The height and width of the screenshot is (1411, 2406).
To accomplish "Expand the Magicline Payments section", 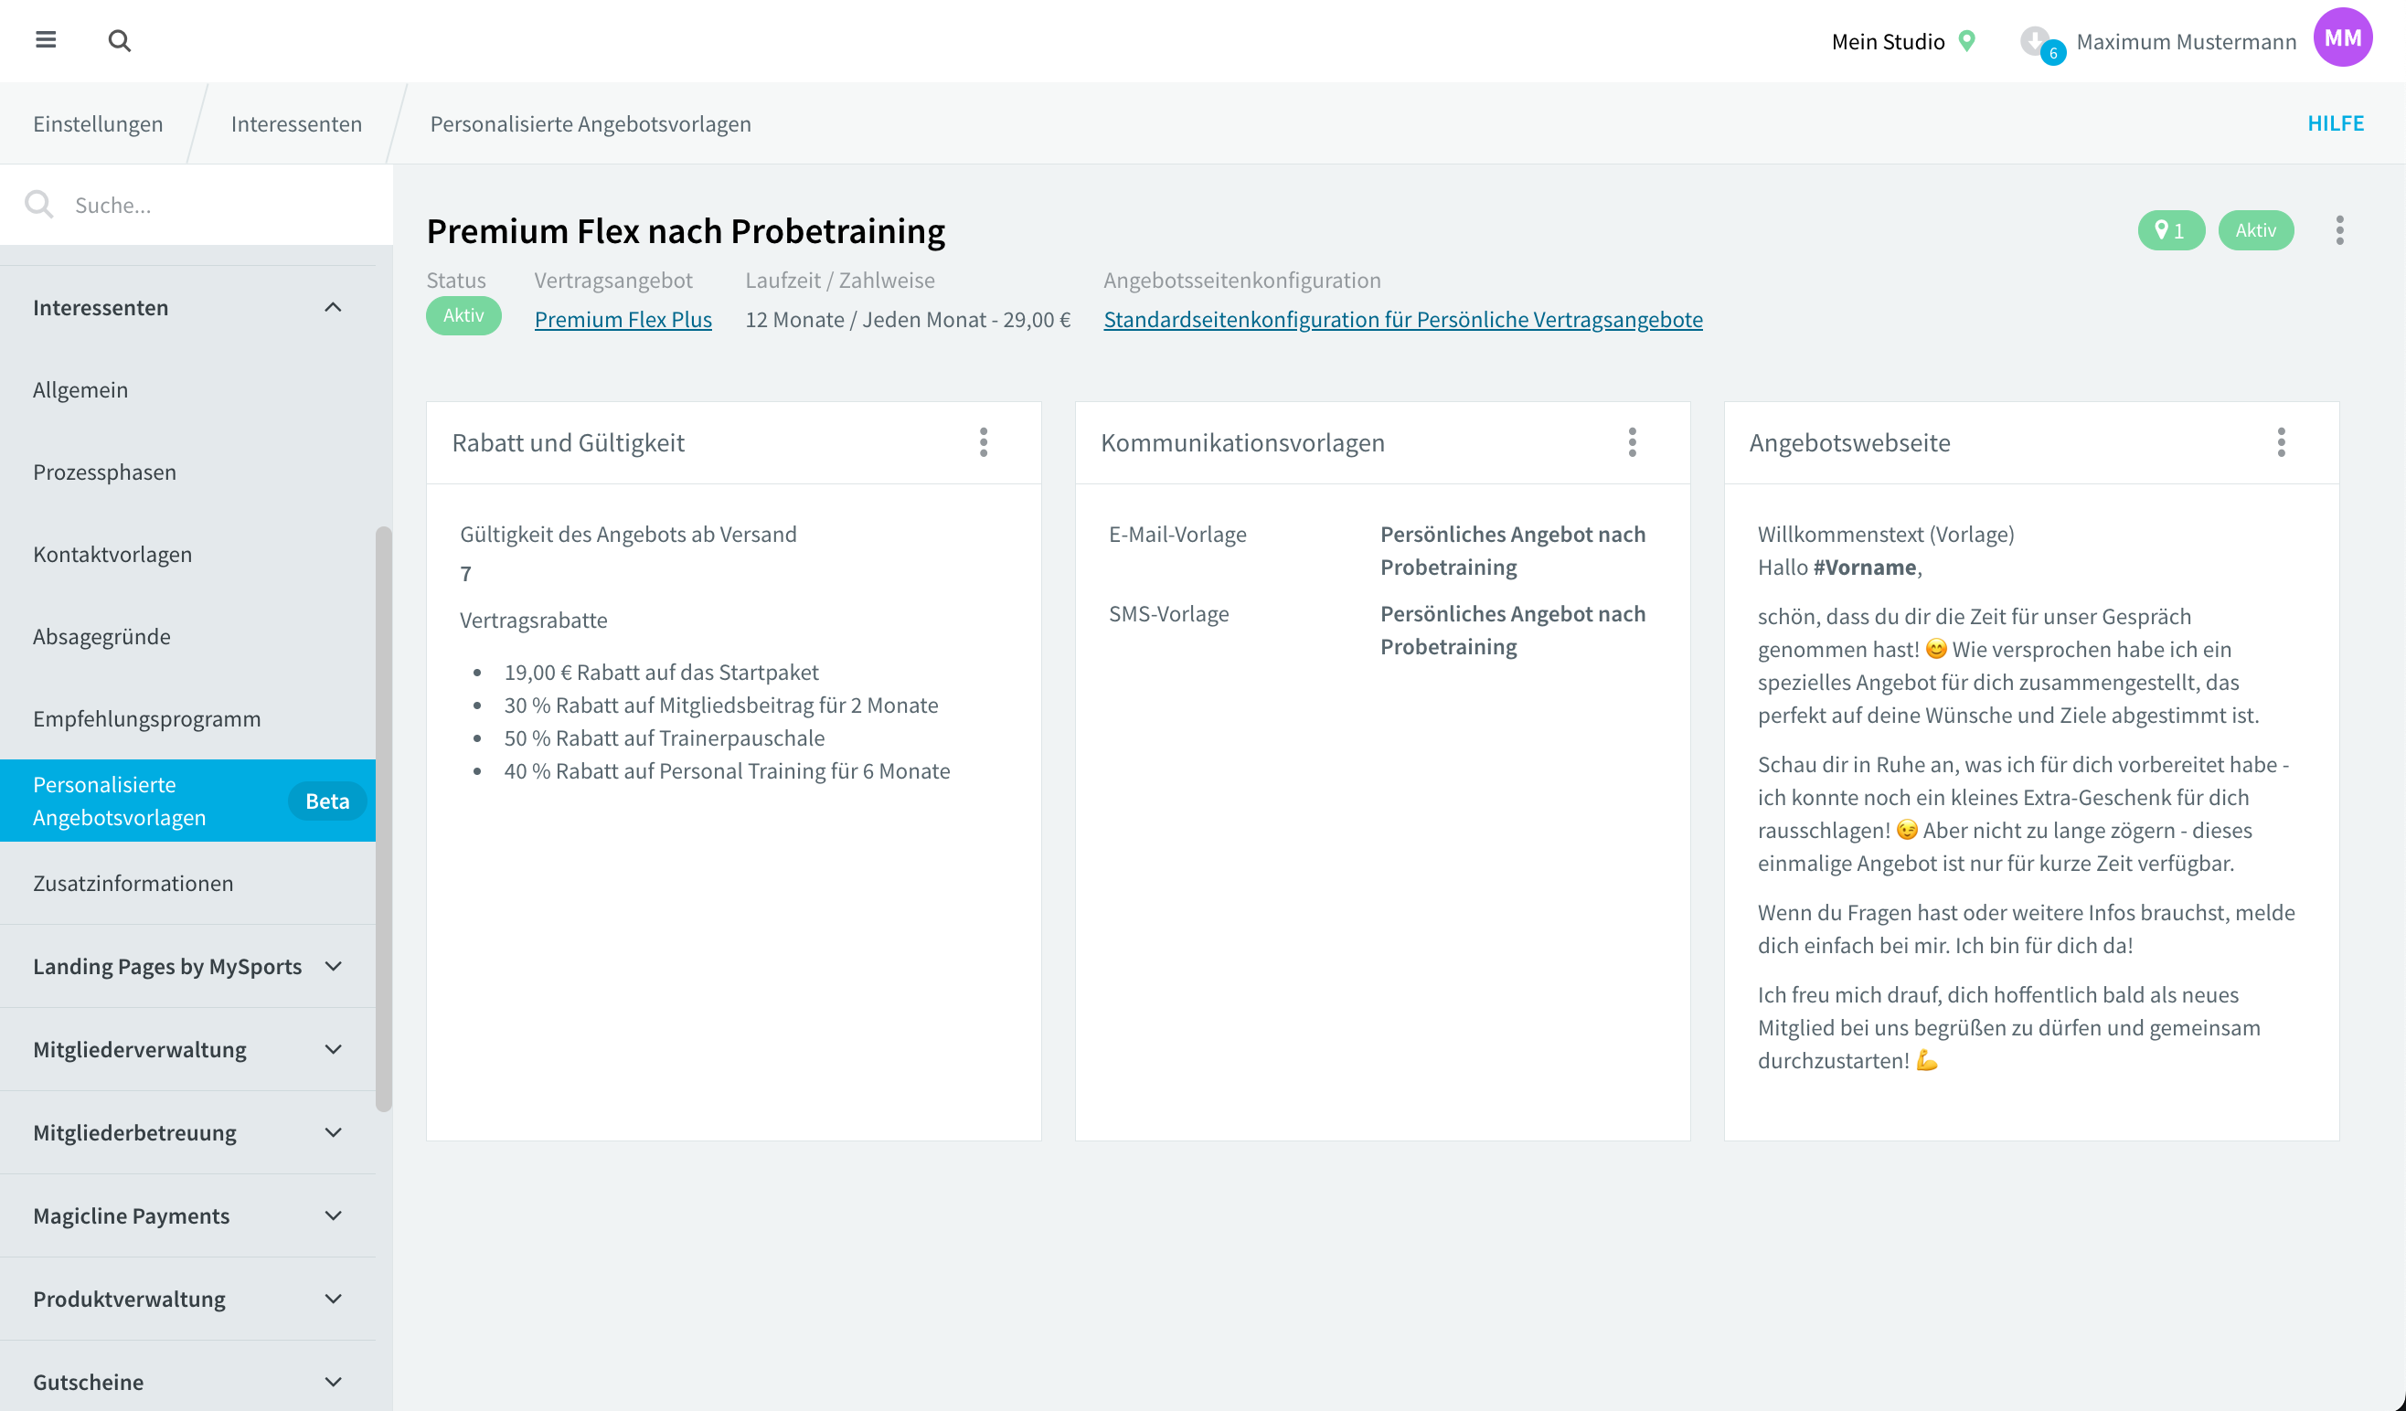I will 332,1215.
